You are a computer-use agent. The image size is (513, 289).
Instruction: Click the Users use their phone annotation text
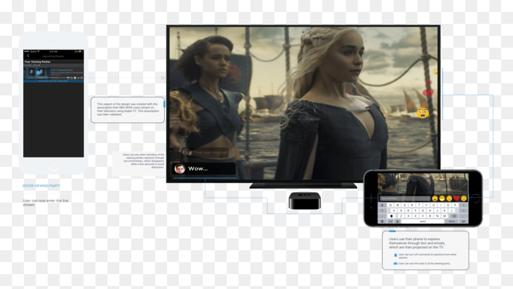[x=417, y=243]
